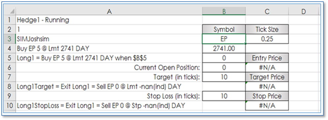328x120 pixels.
Task: Select the Target Price label cell
Action: click(x=267, y=77)
